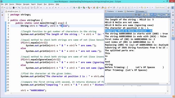Collapse the main method fold marker at line 4
Screen dimensions: 175x98
coord(10,23)
